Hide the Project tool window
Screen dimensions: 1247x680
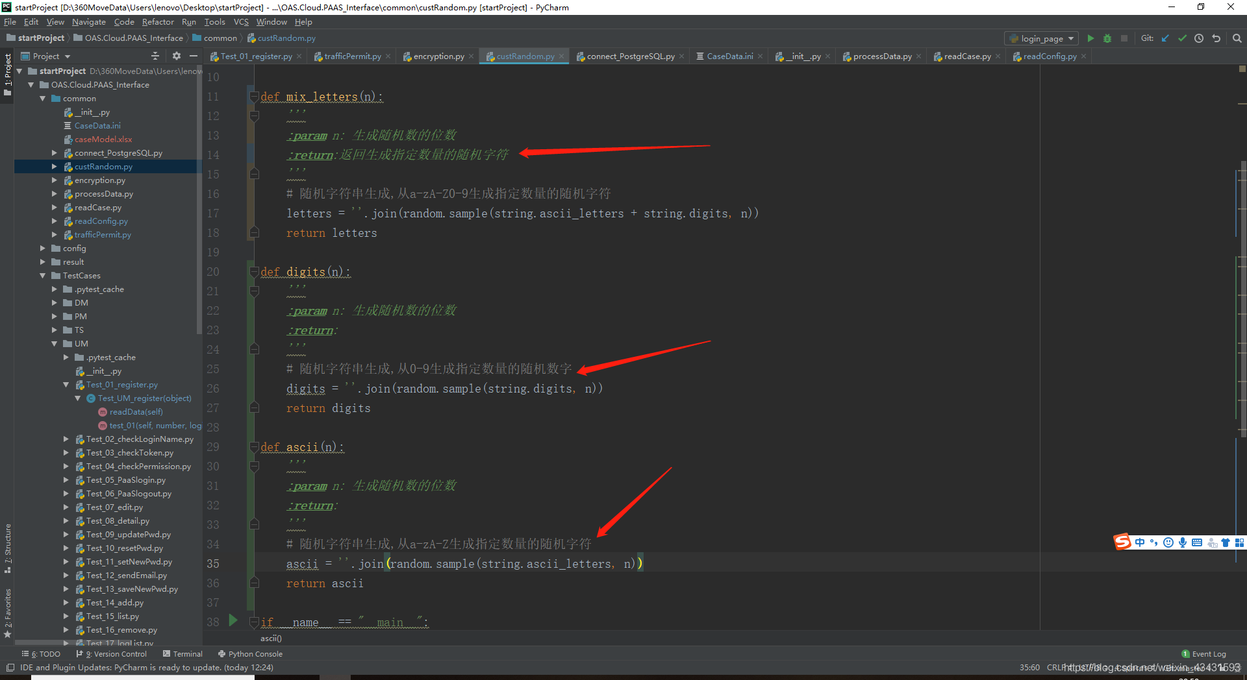point(193,56)
